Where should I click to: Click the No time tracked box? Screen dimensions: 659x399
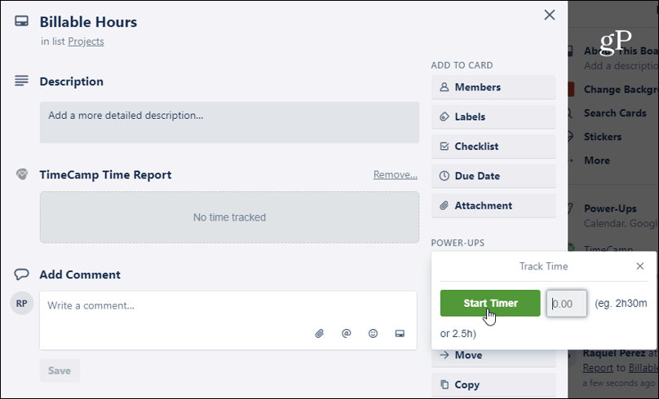229,217
